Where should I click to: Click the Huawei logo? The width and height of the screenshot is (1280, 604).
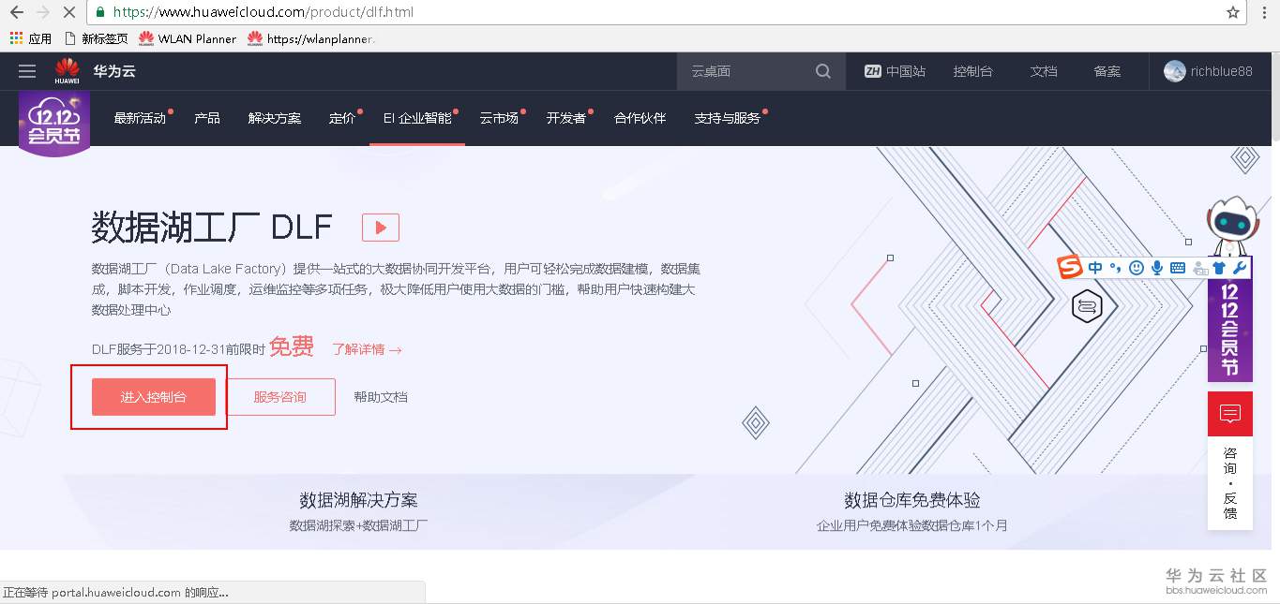tap(67, 71)
